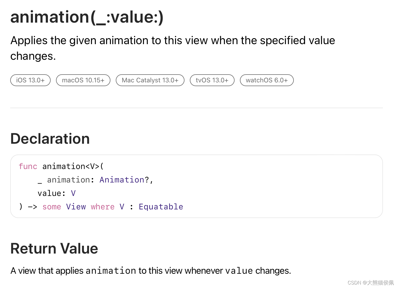Viewport: 398px width, 288px height.
Task: Click the watchOS 6.0+ badge
Action: [267, 80]
